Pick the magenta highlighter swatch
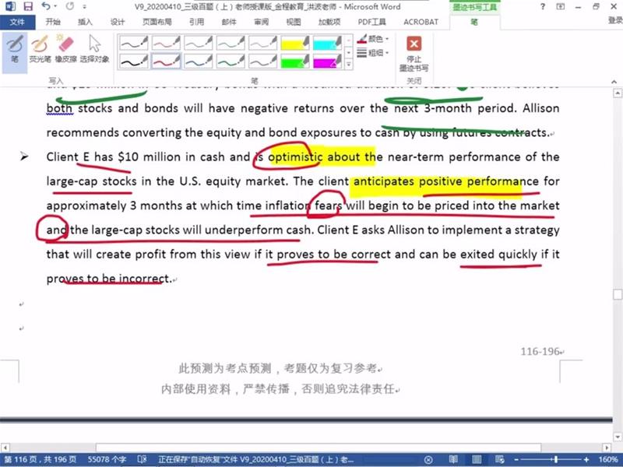Image resolution: width=623 pixels, height=467 pixels. (x=327, y=61)
